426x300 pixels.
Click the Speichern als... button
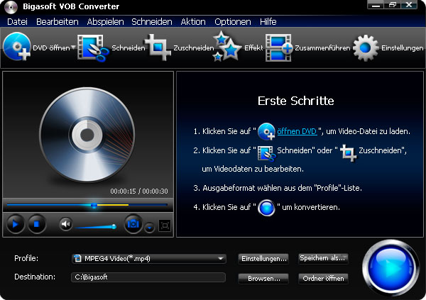click(x=323, y=258)
